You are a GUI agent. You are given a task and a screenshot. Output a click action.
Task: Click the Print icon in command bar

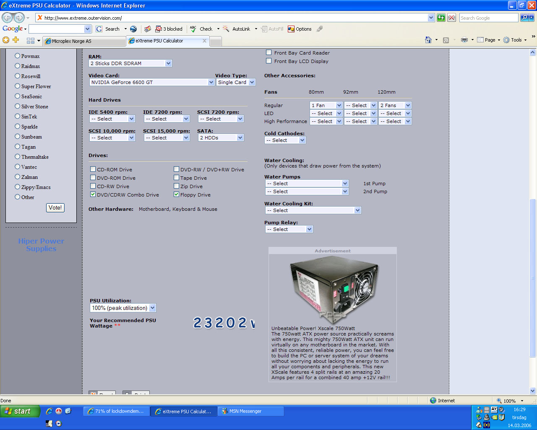[x=464, y=40]
